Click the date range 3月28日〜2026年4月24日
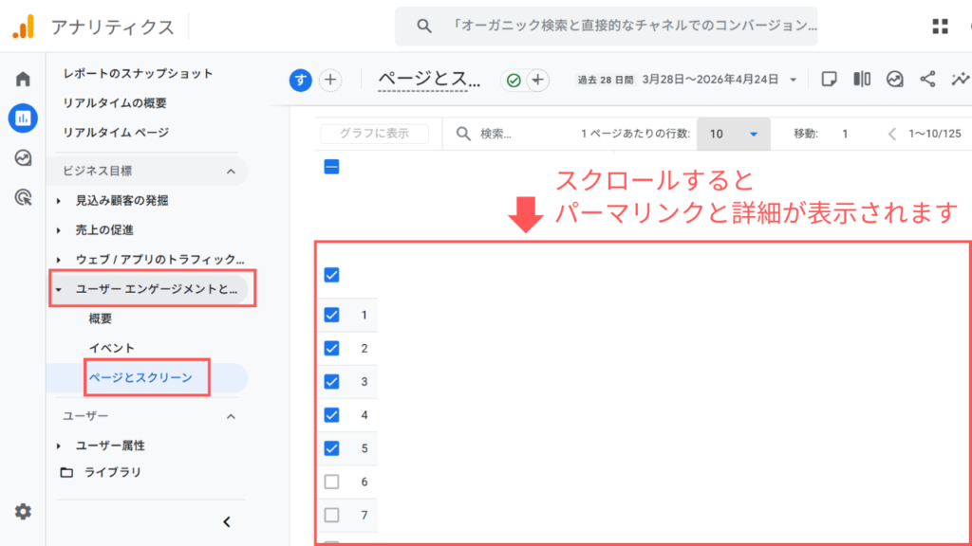Screen dimensions: 972x546 coord(710,80)
